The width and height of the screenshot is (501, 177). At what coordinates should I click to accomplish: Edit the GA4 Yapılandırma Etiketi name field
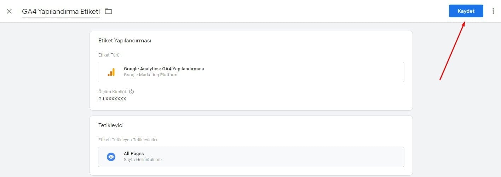61,11
